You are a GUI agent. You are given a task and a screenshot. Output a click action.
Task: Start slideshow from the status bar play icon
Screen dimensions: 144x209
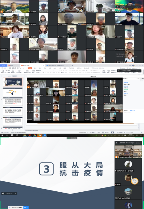tap(113, 132)
